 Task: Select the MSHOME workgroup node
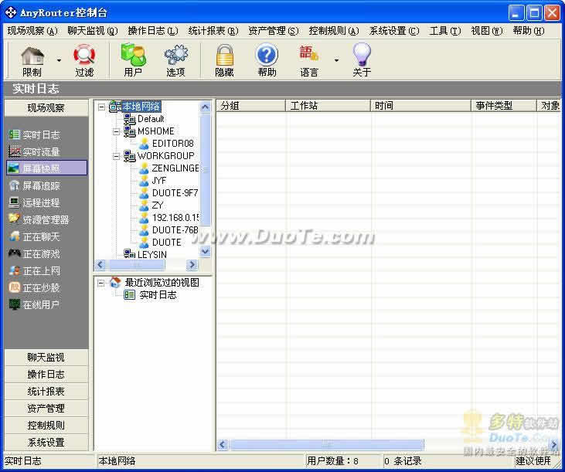pos(155,131)
